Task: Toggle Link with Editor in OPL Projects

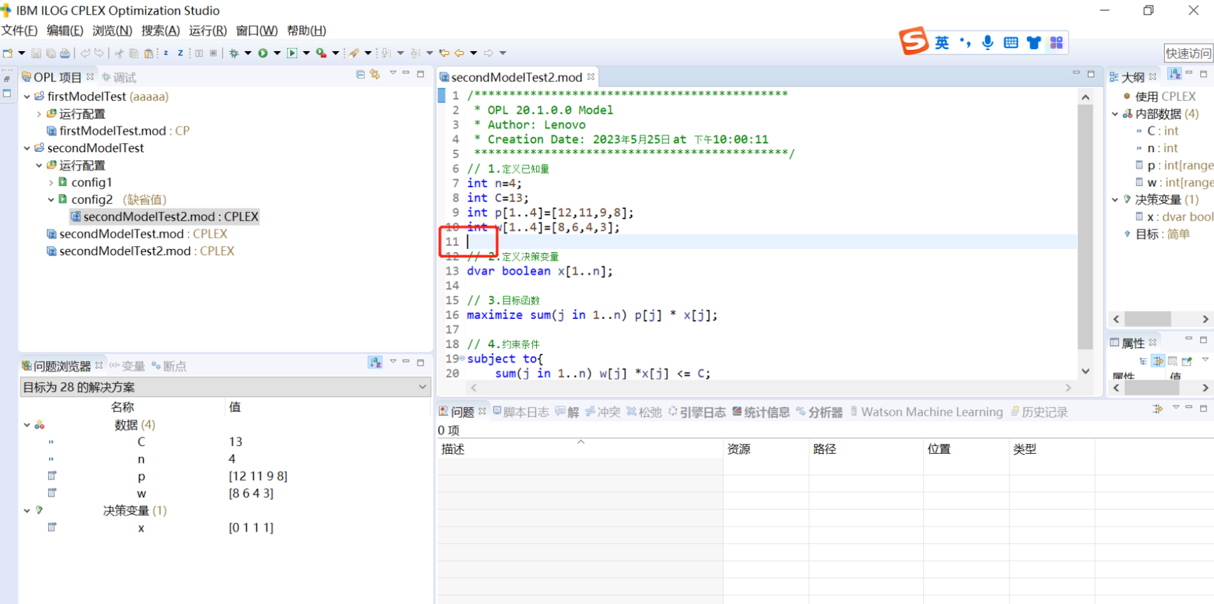Action: (375, 75)
